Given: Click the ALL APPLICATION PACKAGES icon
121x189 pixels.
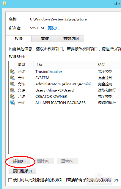Looking at the screenshot, I should pos(12,102).
